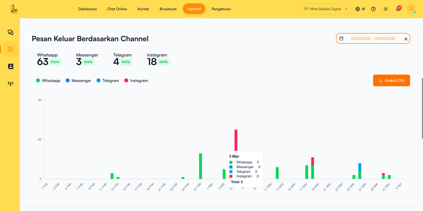Screen dimensions: 423x211
Task: Click the Instagram red legend color dot
Action: coord(126,81)
